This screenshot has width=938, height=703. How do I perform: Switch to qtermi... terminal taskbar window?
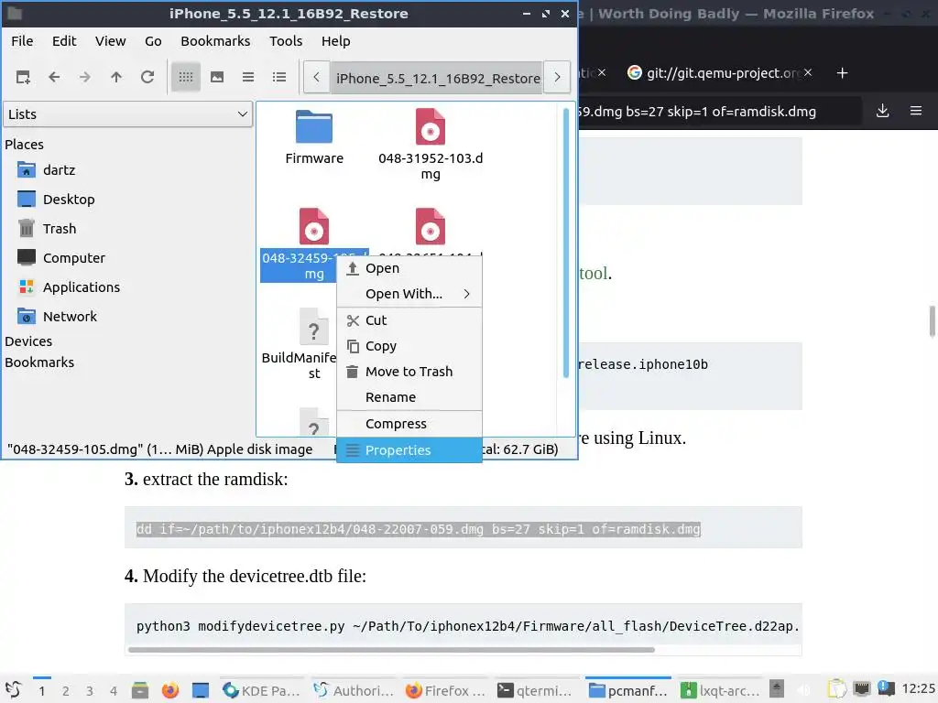(x=535, y=690)
